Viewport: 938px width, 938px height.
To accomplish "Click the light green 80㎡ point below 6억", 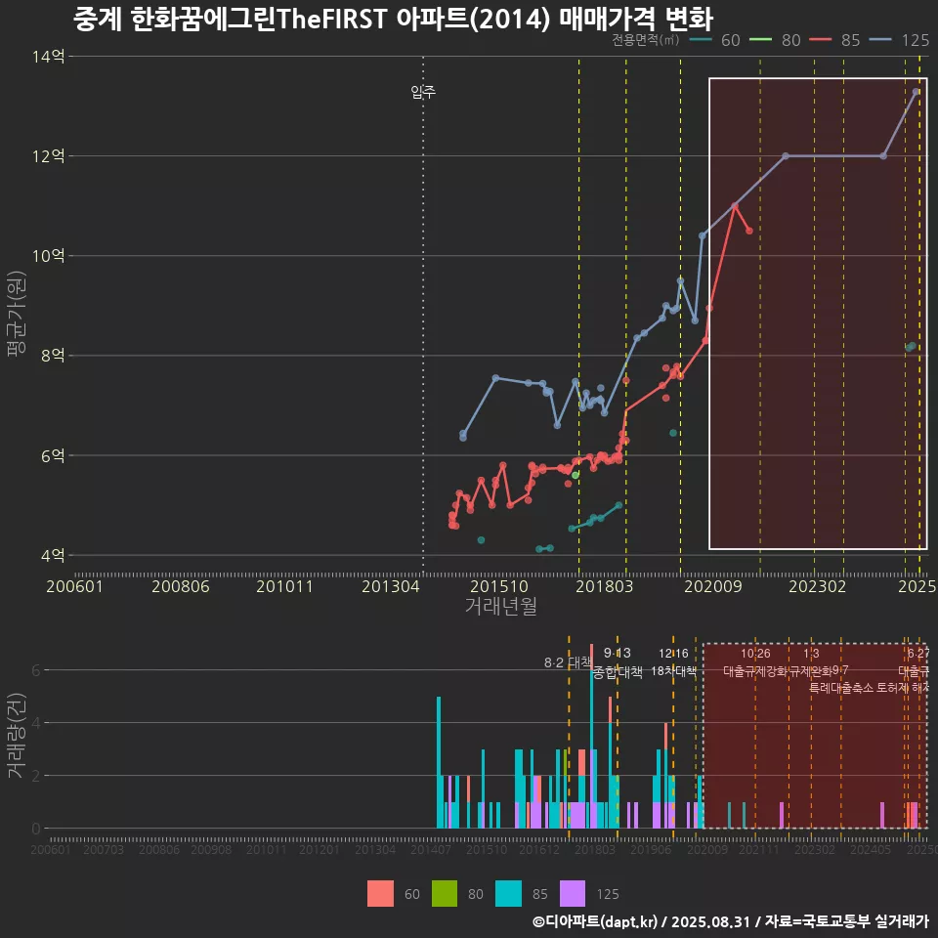I will coord(576,475).
